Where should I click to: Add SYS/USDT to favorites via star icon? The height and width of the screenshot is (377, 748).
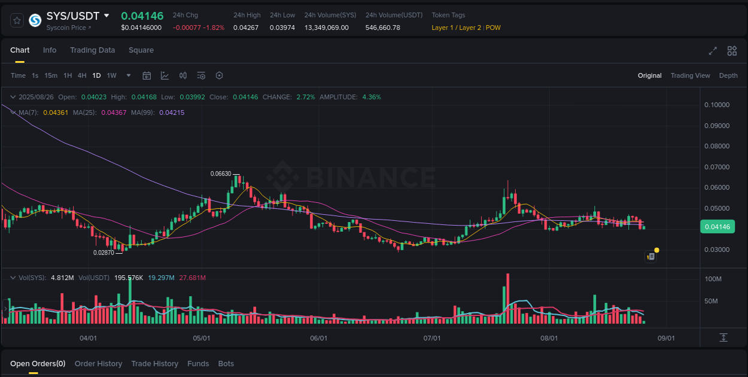point(16,20)
